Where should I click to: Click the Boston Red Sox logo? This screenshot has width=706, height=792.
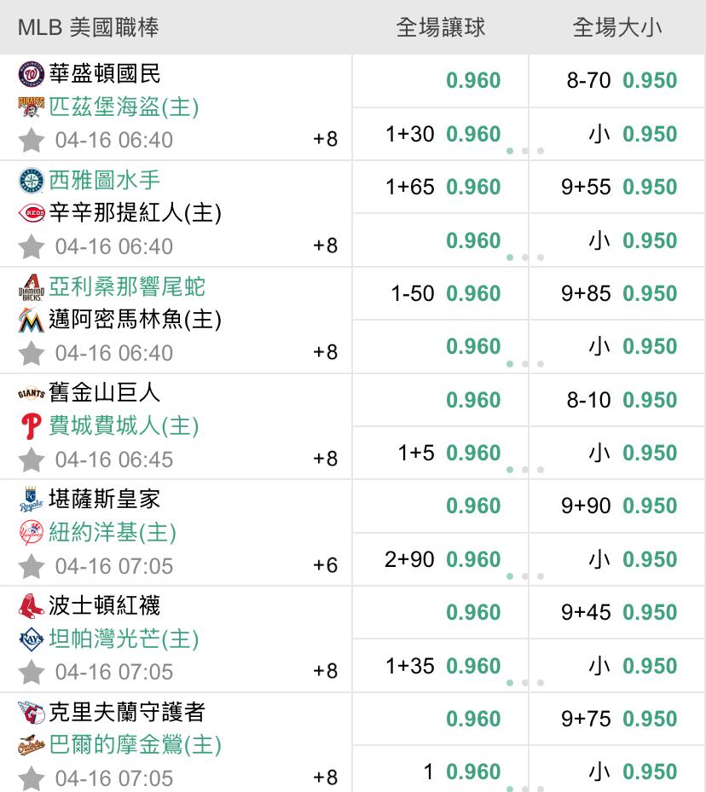32,606
